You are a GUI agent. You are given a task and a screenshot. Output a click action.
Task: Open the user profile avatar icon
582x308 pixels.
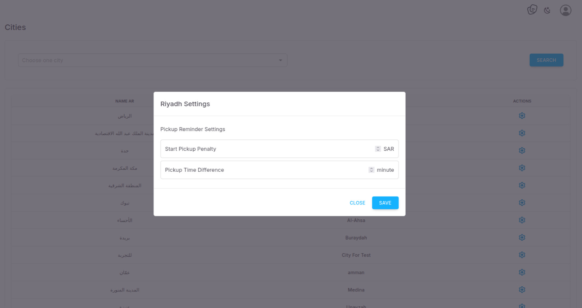[565, 10]
